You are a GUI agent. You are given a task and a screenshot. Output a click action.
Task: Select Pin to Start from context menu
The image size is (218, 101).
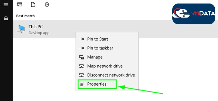pos(107,39)
